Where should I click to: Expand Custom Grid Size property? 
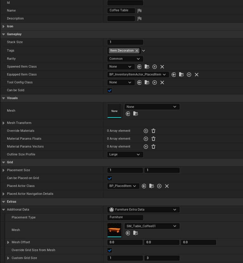pyautogui.click(x=8, y=258)
